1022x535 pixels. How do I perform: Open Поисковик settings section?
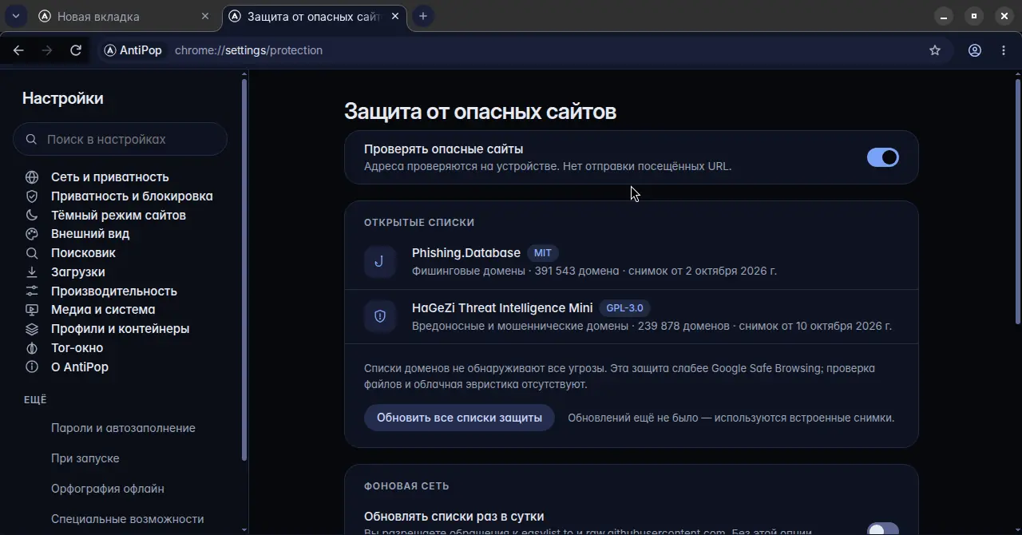(x=83, y=252)
